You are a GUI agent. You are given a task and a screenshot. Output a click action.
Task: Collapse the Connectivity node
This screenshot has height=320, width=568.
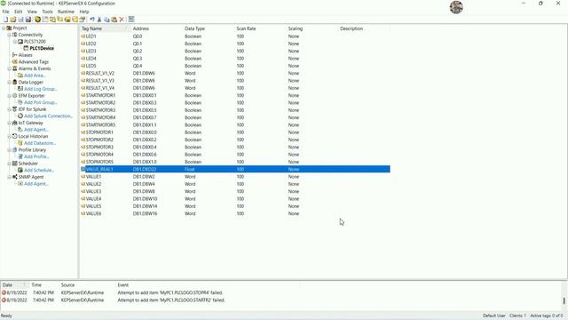[10, 35]
